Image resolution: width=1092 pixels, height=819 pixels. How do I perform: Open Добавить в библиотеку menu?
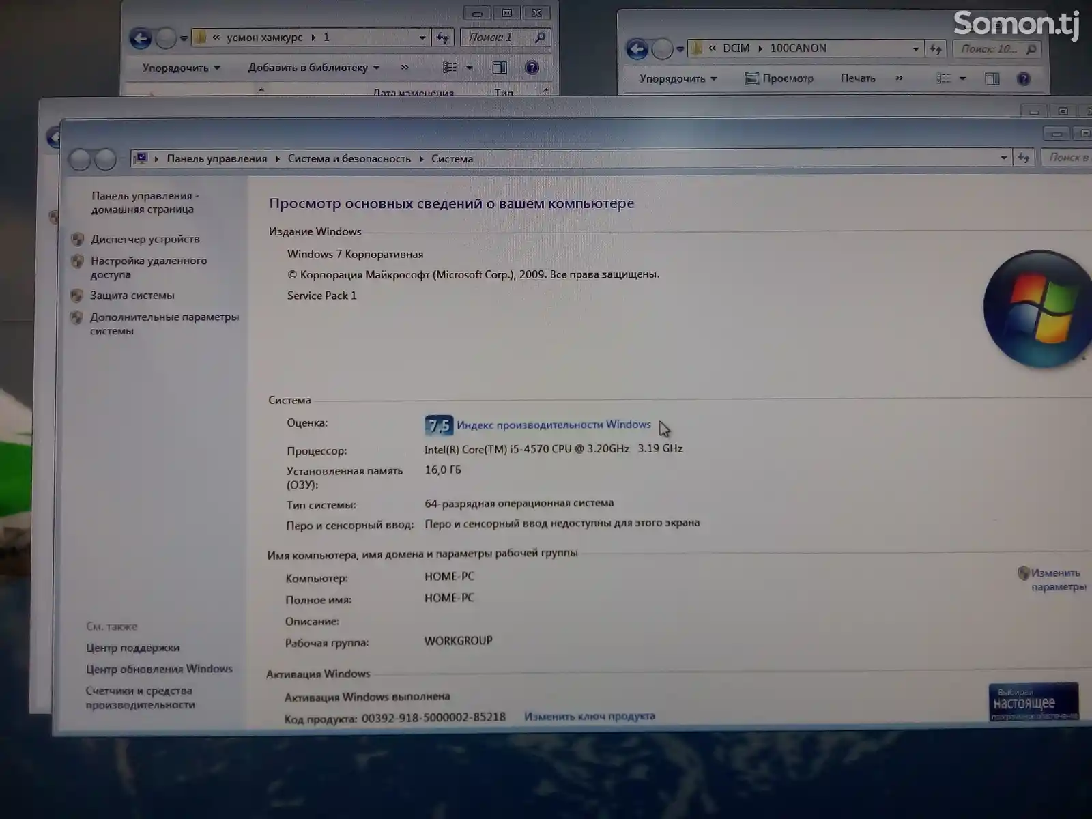click(313, 68)
